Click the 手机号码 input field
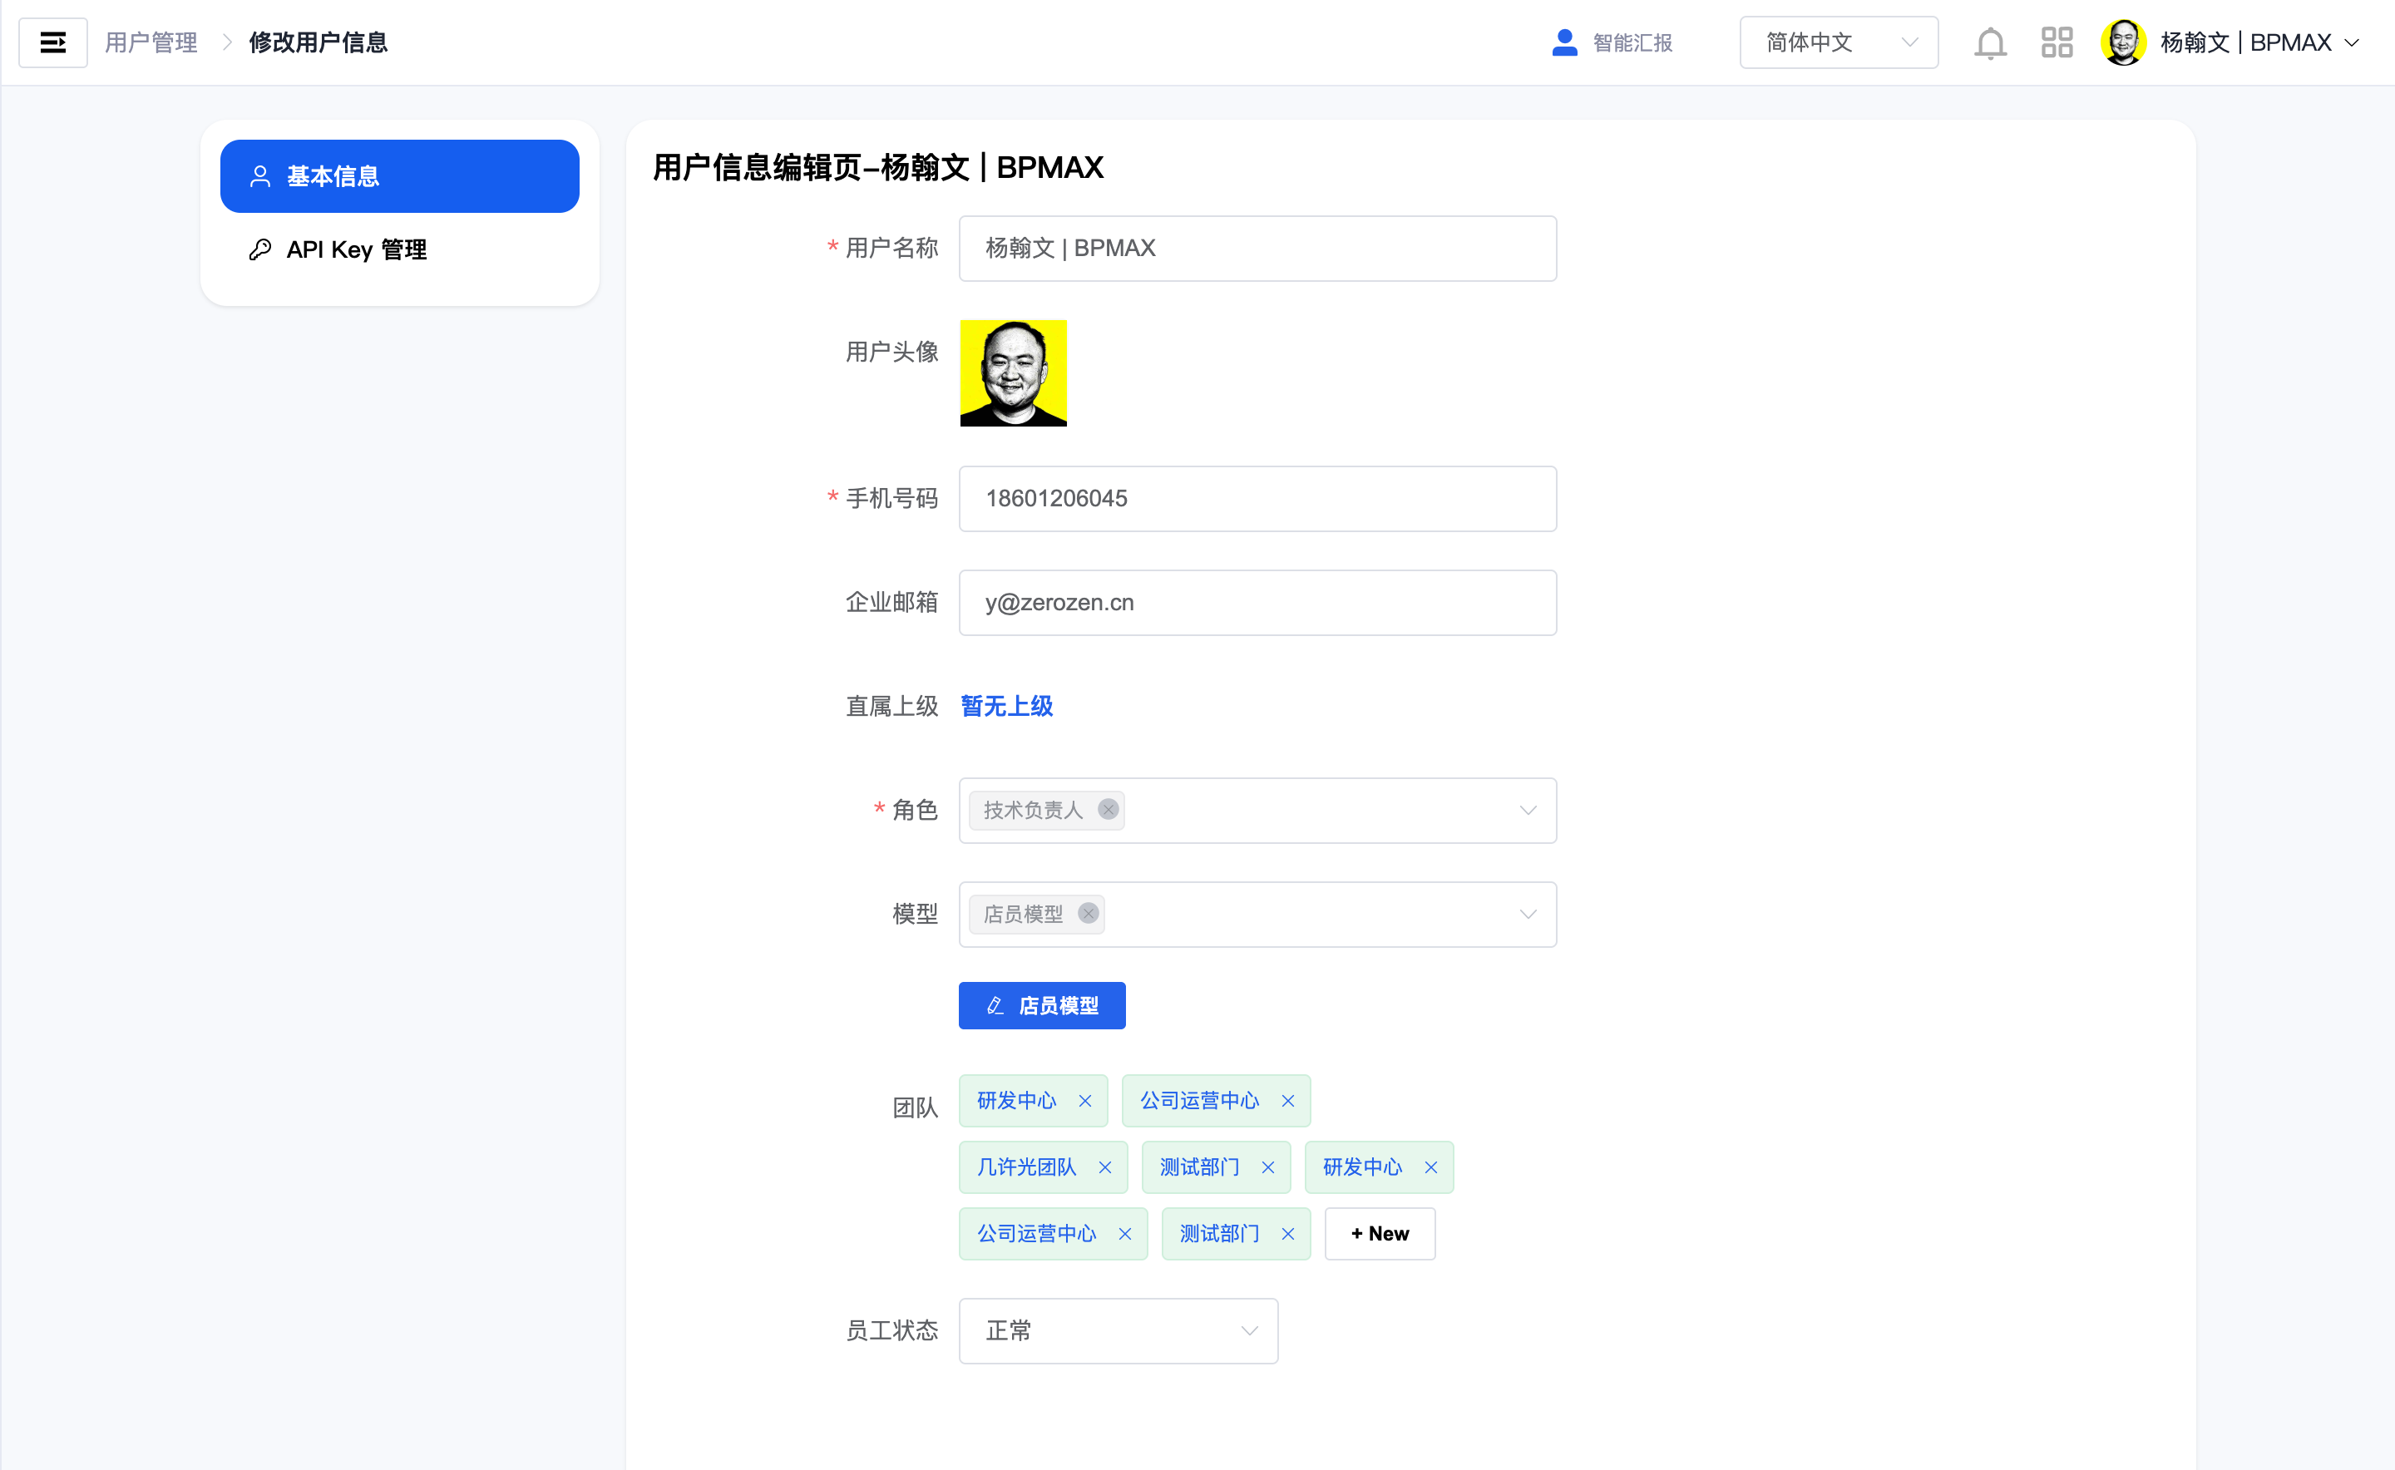Screen dimensions: 2395x1470 (1257, 499)
